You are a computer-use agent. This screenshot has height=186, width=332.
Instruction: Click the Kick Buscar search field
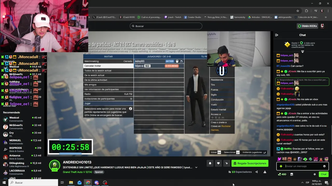coord(166,26)
